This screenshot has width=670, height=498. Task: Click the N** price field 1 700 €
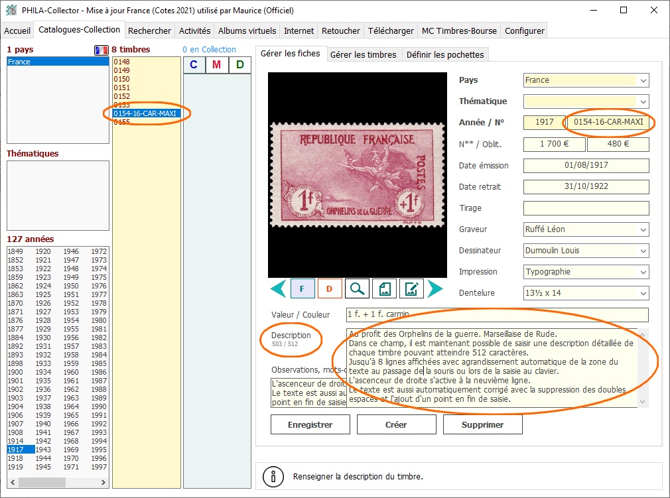(554, 144)
